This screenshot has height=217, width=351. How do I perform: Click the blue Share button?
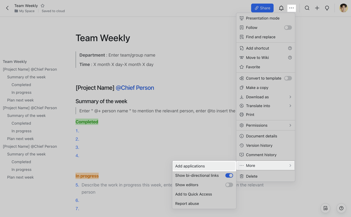(262, 8)
